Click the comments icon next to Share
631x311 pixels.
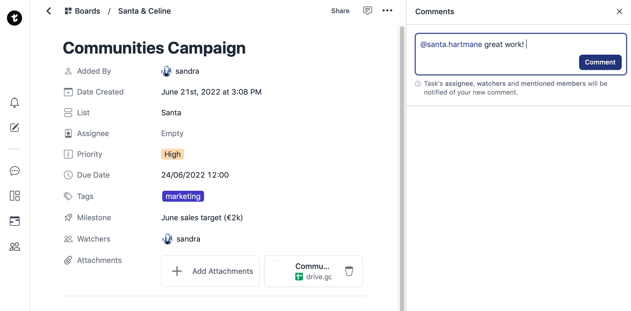click(367, 11)
